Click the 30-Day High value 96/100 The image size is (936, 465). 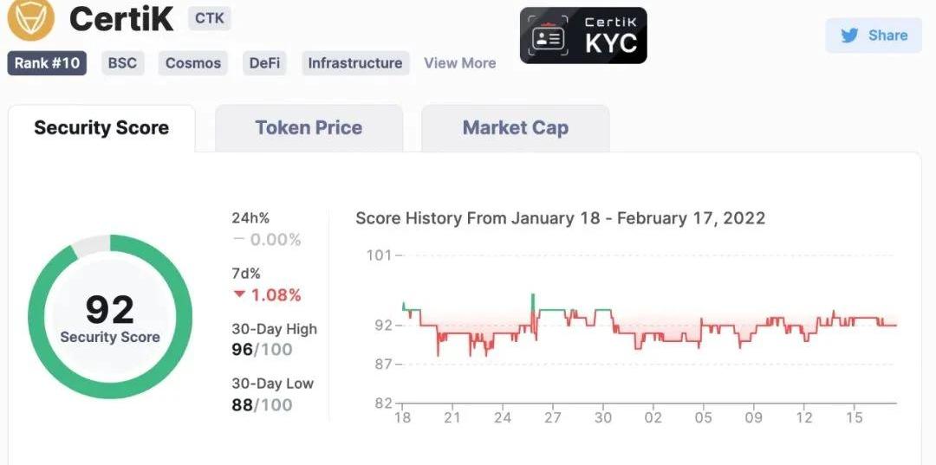tap(262, 349)
